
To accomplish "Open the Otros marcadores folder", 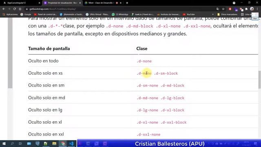I will (227, 14).
